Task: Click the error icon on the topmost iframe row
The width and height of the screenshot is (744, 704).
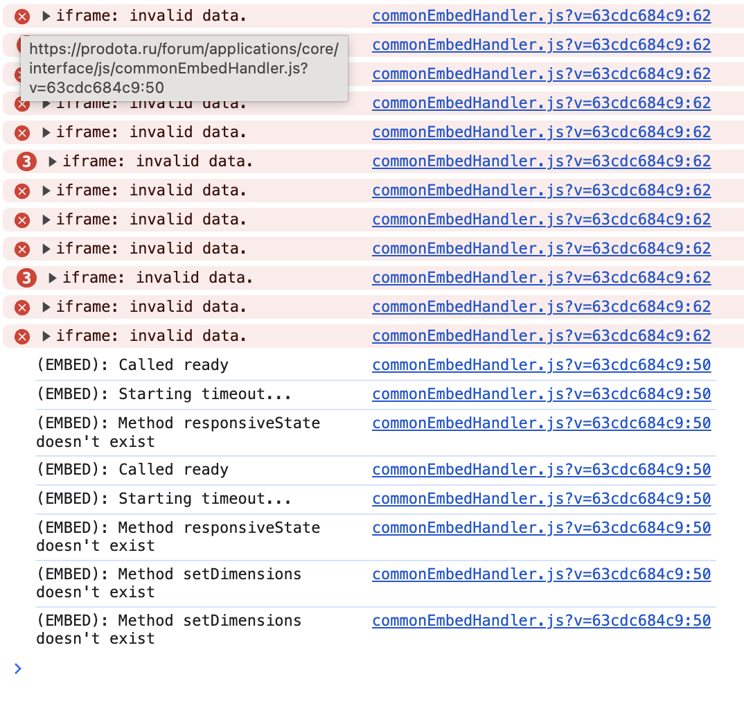Action: pyautogui.click(x=23, y=16)
